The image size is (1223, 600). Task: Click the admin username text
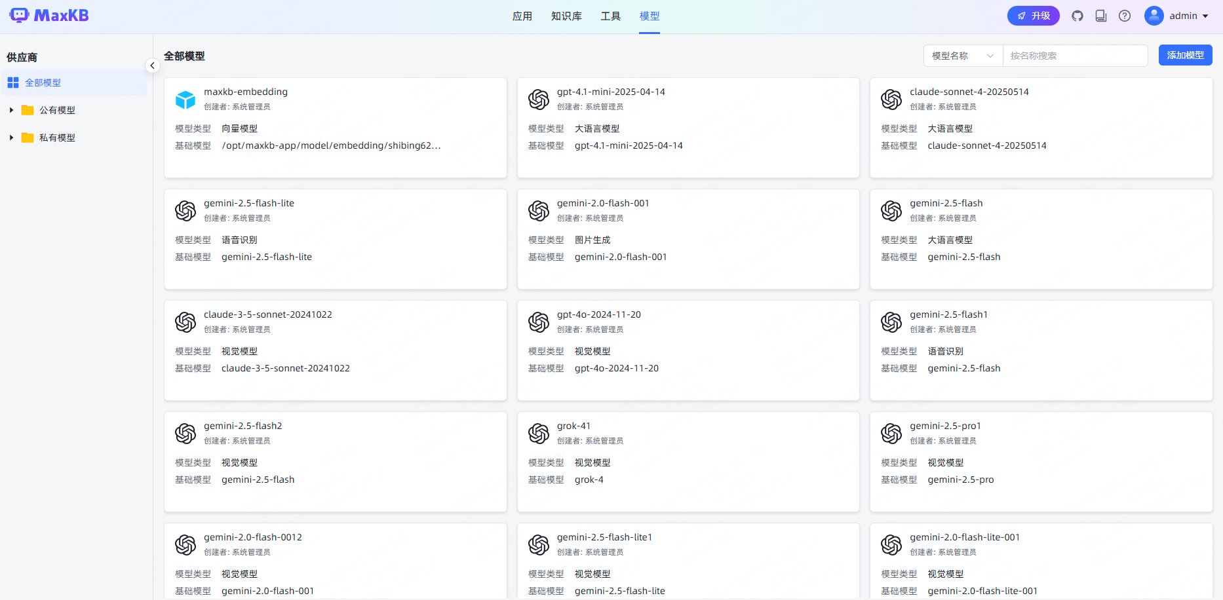1183,16
